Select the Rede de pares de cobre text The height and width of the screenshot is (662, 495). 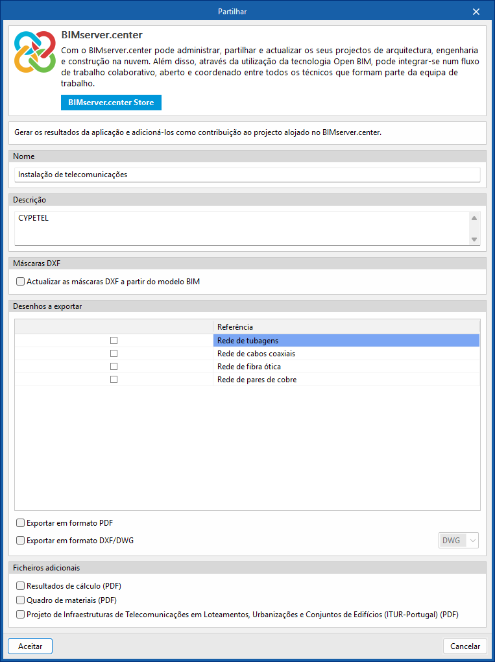tap(257, 380)
